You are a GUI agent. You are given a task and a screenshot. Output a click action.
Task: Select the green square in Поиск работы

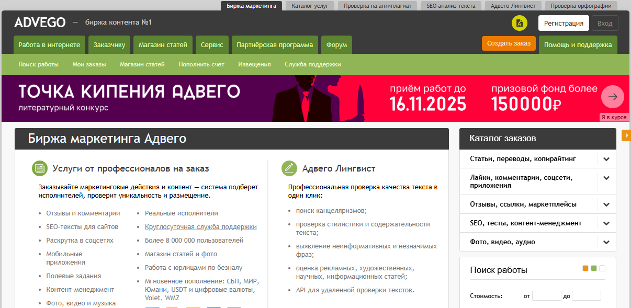point(593,268)
